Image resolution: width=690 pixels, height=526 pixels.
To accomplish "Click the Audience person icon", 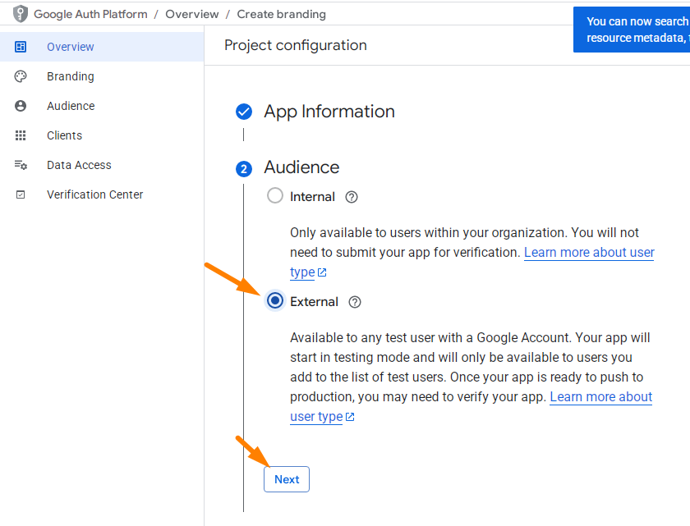I will tap(21, 106).
